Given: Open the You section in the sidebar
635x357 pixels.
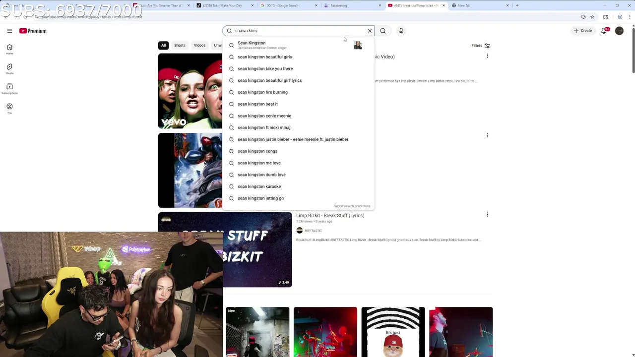Looking at the screenshot, I should click(x=9, y=109).
